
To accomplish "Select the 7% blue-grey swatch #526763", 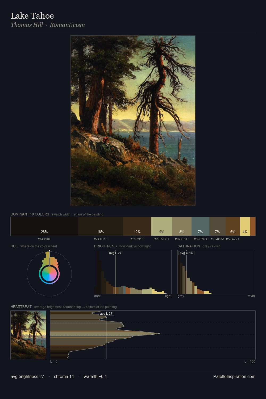I will [200, 226].
